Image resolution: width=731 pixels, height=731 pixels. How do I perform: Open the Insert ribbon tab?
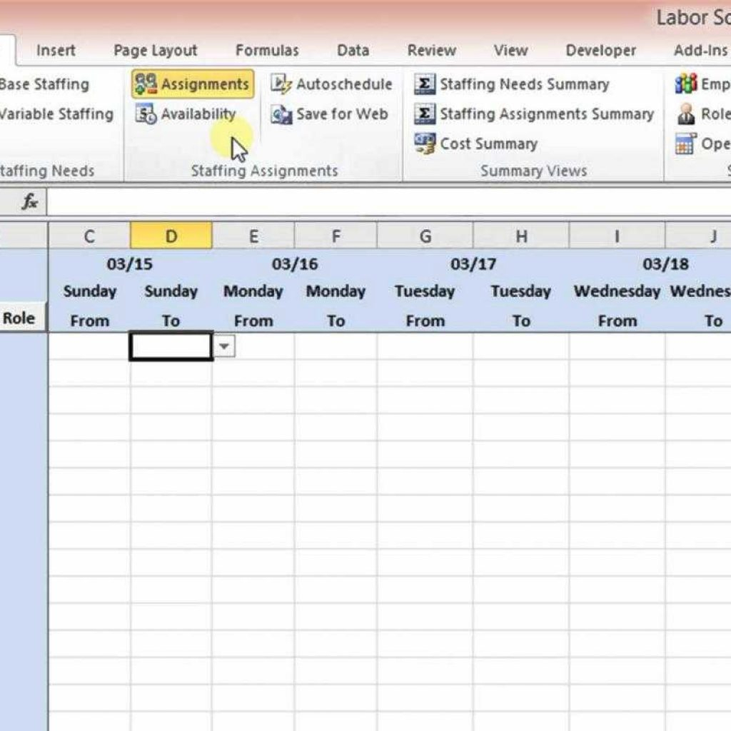(56, 50)
